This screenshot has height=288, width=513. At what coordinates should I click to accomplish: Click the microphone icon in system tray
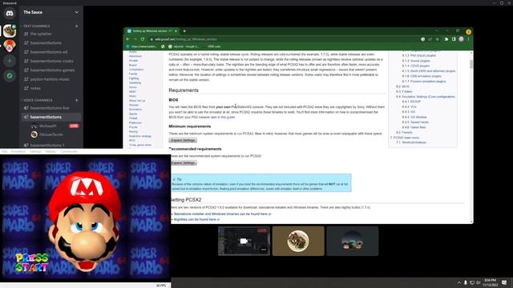tap(466, 282)
